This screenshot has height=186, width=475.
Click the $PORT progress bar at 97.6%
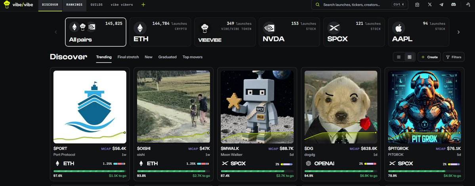90,171
